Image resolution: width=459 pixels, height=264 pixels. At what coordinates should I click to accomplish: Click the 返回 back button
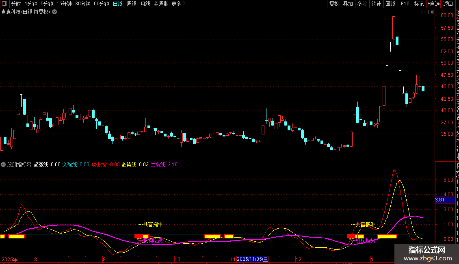tap(448, 4)
